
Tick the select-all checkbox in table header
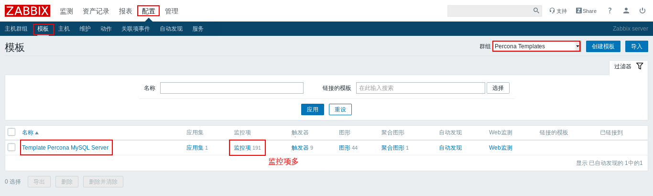click(x=11, y=132)
